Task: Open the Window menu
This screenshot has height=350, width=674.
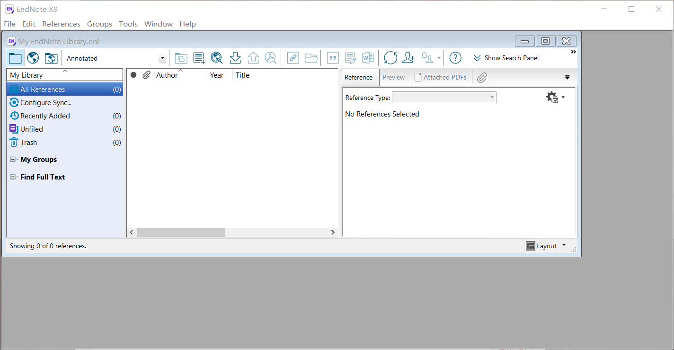Action: pyautogui.click(x=159, y=24)
